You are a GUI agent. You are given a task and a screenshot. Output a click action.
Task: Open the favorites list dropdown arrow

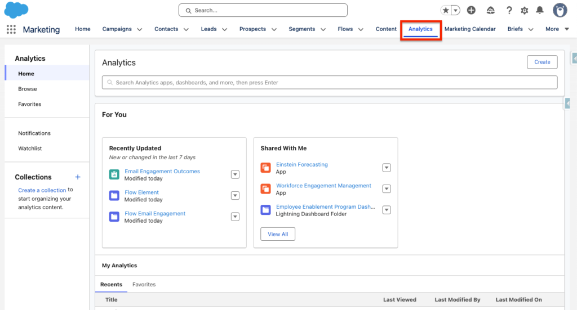tap(455, 10)
